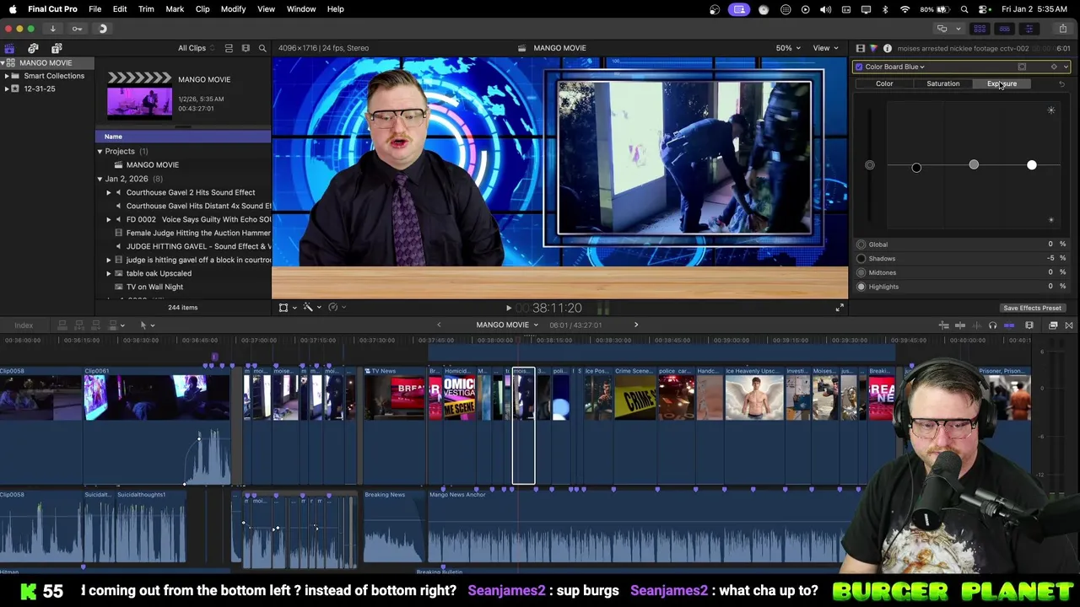Open the transform tool dropdown below viewer
This screenshot has height=607, width=1080.
point(287,308)
